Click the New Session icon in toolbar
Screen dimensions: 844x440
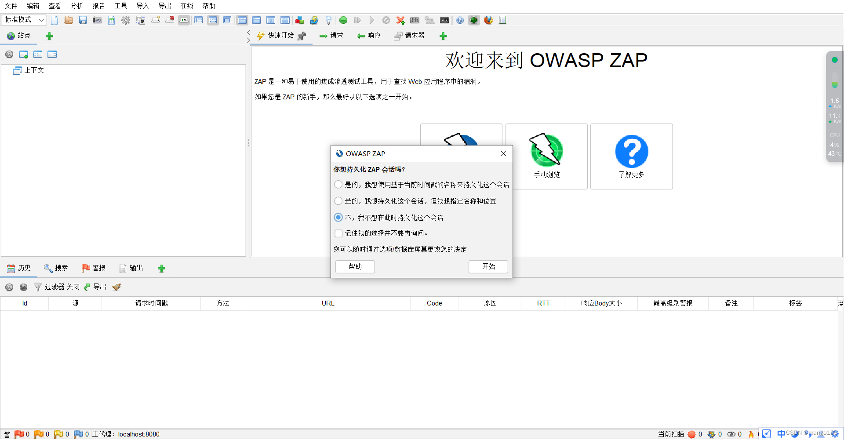click(x=55, y=20)
